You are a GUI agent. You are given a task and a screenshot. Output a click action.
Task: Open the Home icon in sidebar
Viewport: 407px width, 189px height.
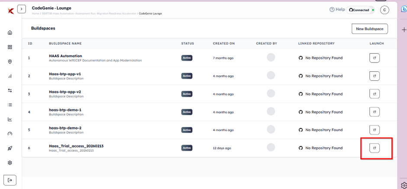pyautogui.click(x=10, y=33)
